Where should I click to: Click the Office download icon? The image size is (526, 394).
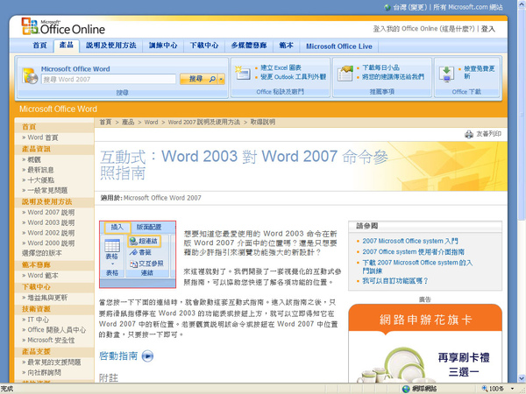pyautogui.click(x=446, y=74)
